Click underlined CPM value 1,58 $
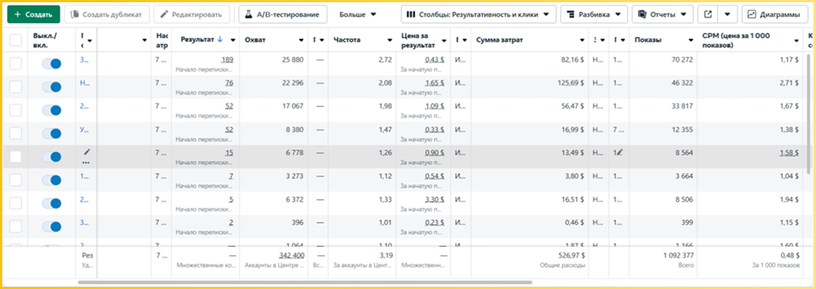816x289 pixels. point(789,153)
